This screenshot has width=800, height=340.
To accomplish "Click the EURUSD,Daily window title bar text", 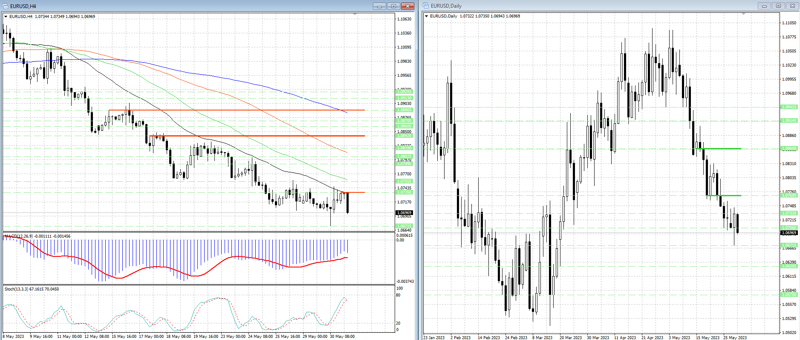I will pyautogui.click(x=446, y=6).
